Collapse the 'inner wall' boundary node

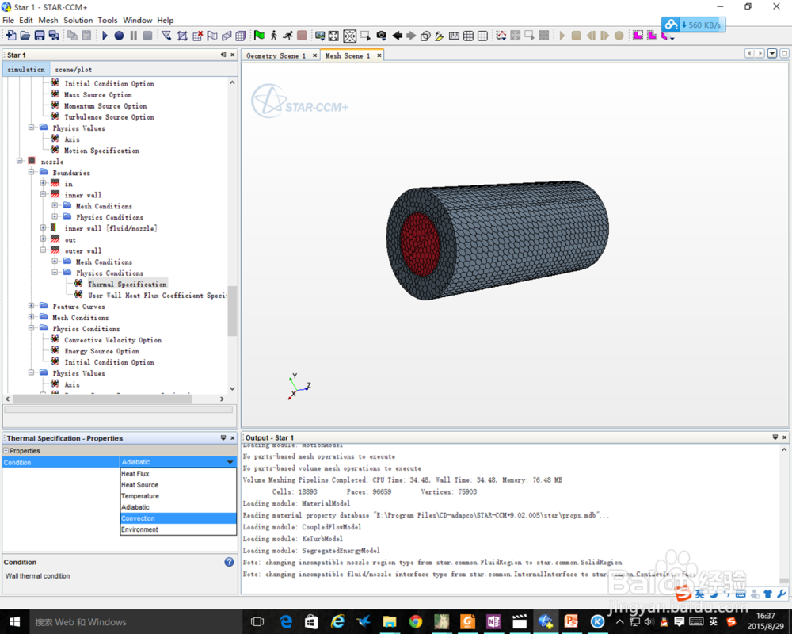pyautogui.click(x=43, y=194)
